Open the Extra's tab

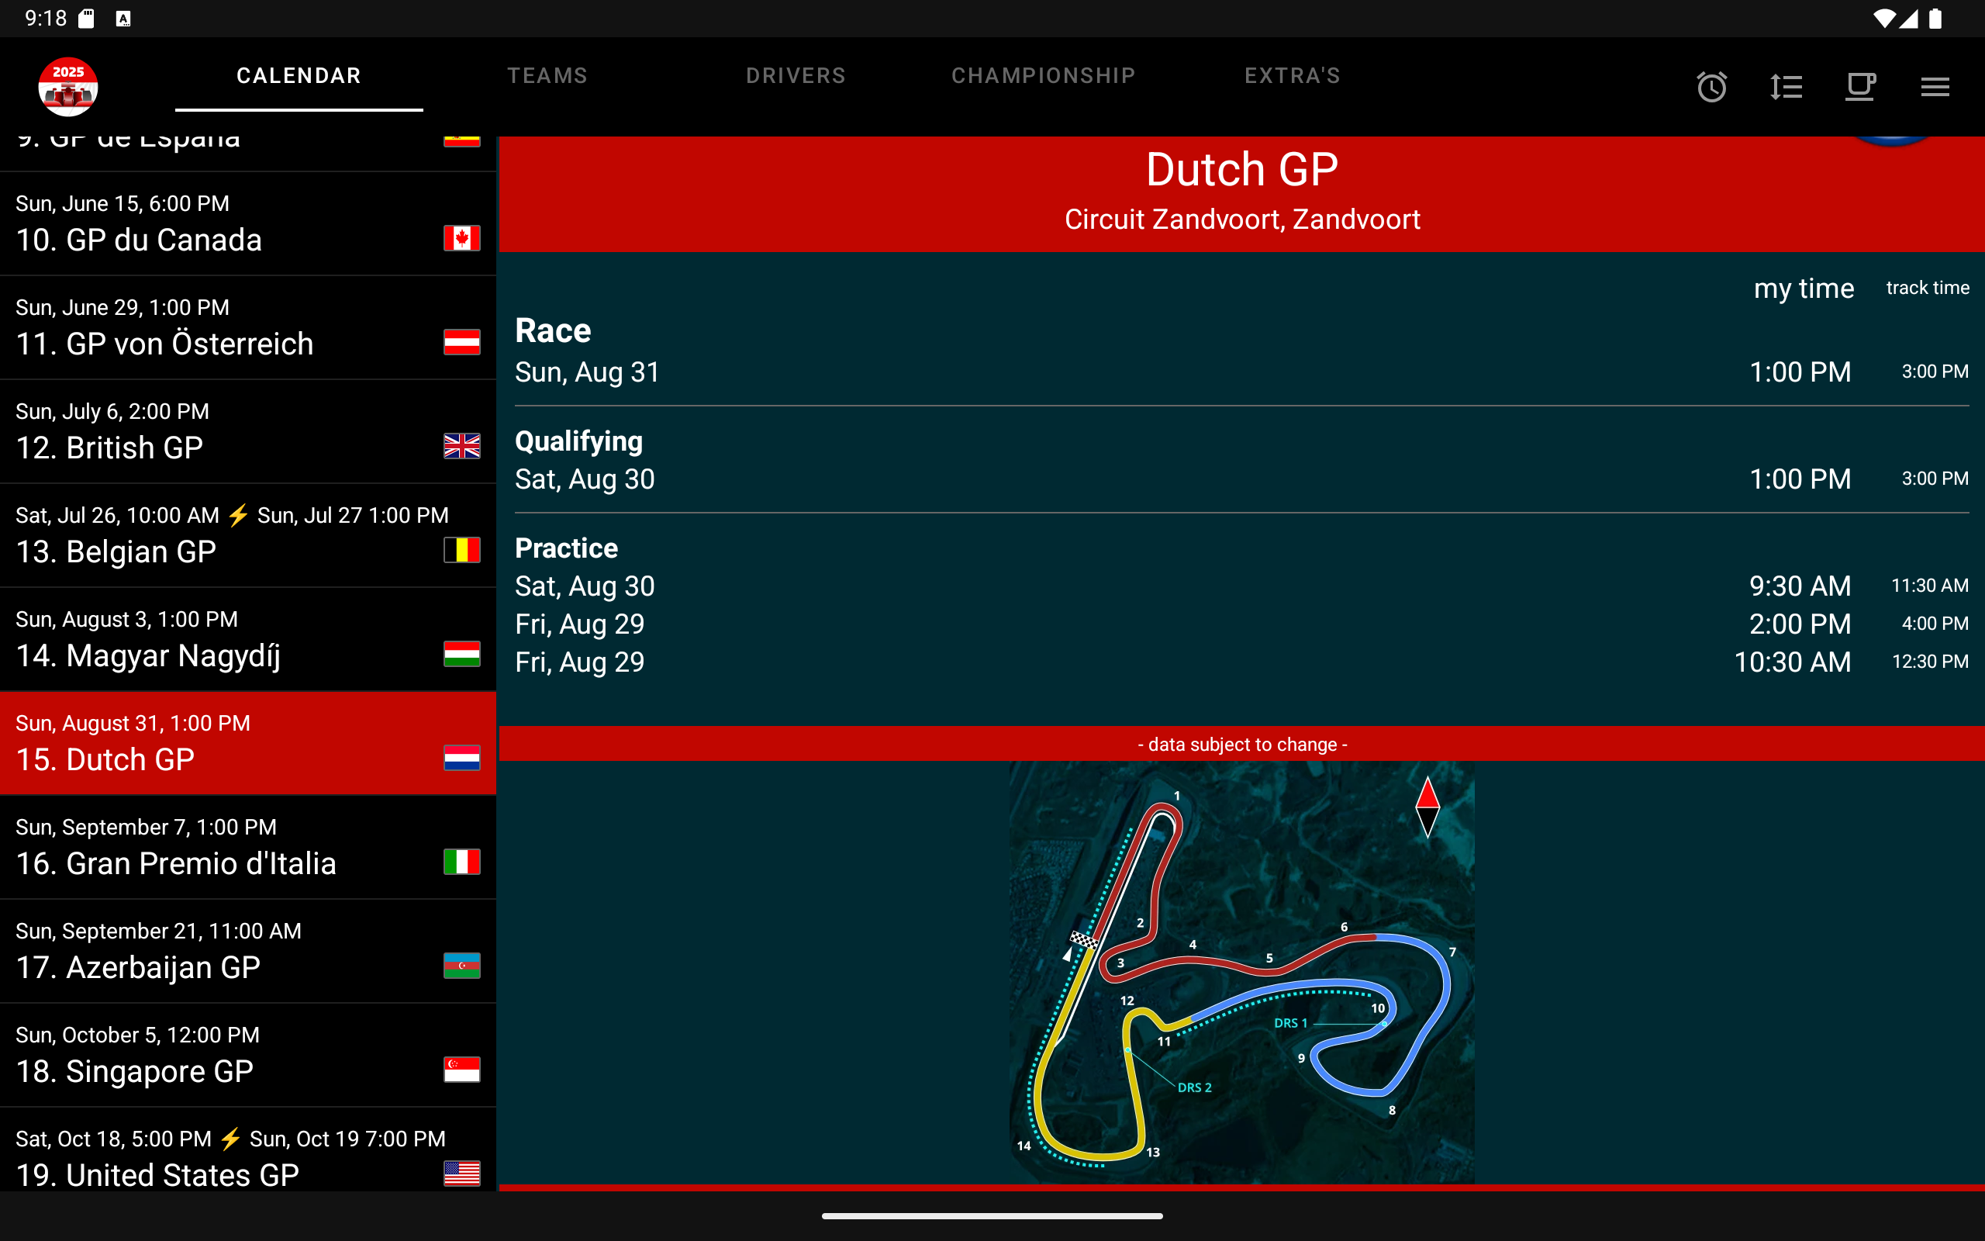click(1292, 75)
